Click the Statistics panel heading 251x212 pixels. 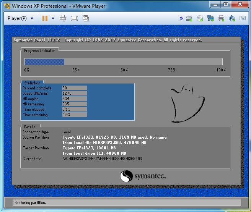(x=32, y=83)
